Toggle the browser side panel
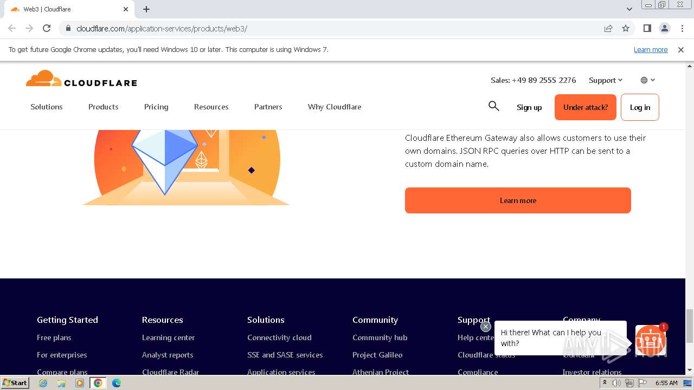 point(647,28)
